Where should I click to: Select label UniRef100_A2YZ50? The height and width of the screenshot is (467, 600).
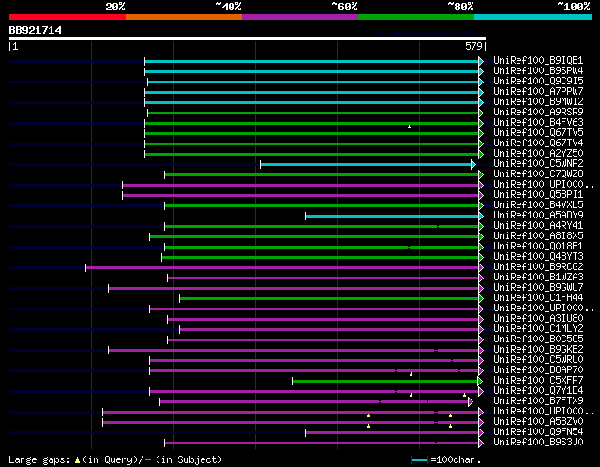click(538, 154)
